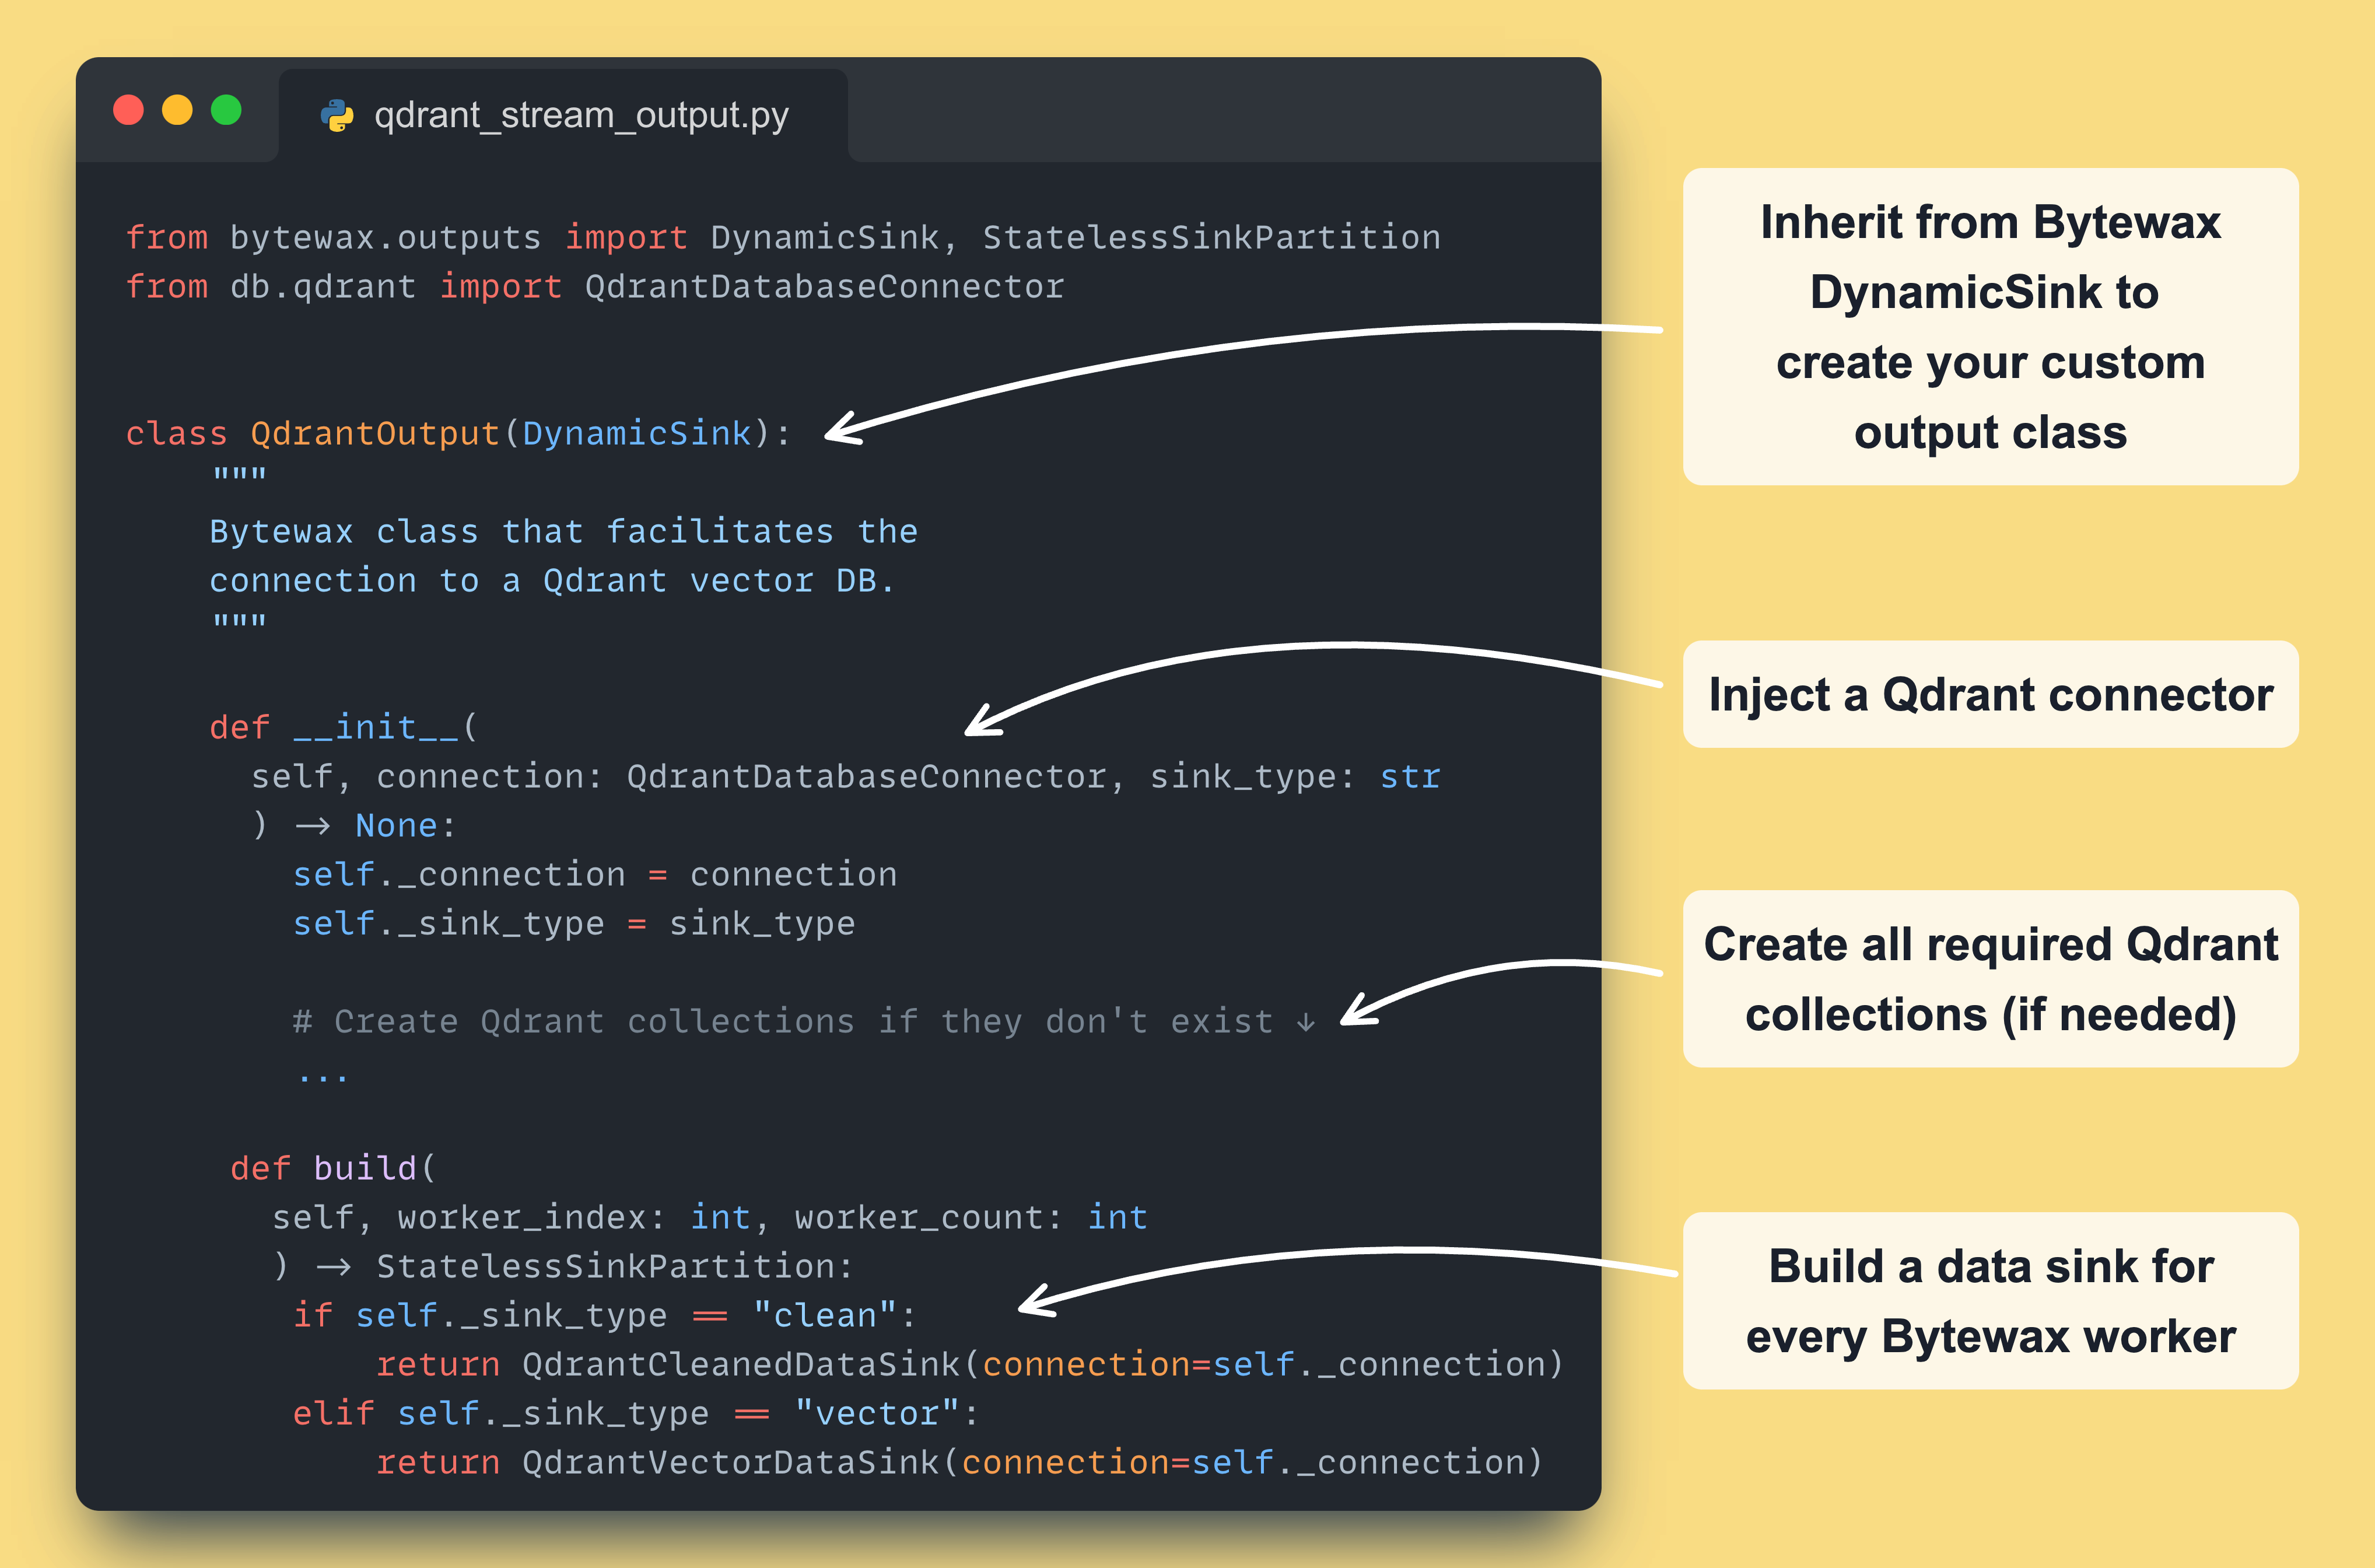
Task: Click docstring line 'Bytewax class that facilitates the'
Action: pos(564,531)
